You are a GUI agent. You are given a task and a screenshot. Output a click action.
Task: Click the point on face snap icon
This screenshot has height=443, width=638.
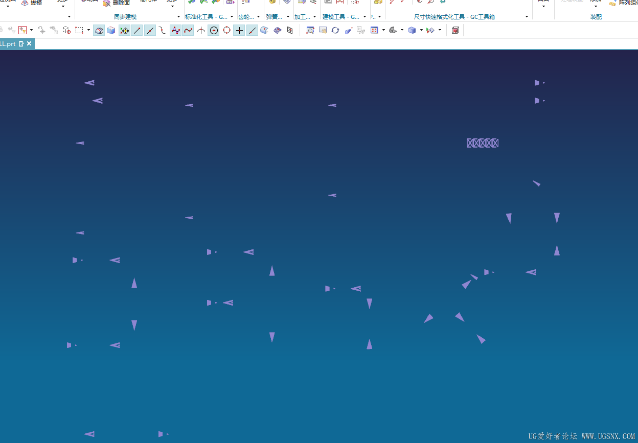[264, 30]
